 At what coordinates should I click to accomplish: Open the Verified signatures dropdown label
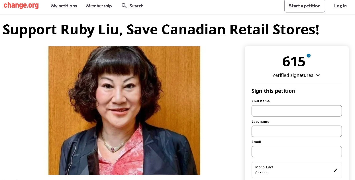pos(293,75)
